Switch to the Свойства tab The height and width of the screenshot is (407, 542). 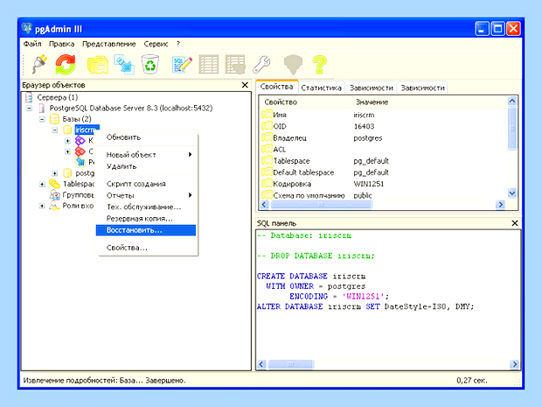pos(276,87)
